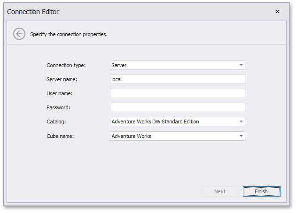Open the Catalog dropdown arrow
This screenshot has width=296, height=213.
pyautogui.click(x=241, y=122)
